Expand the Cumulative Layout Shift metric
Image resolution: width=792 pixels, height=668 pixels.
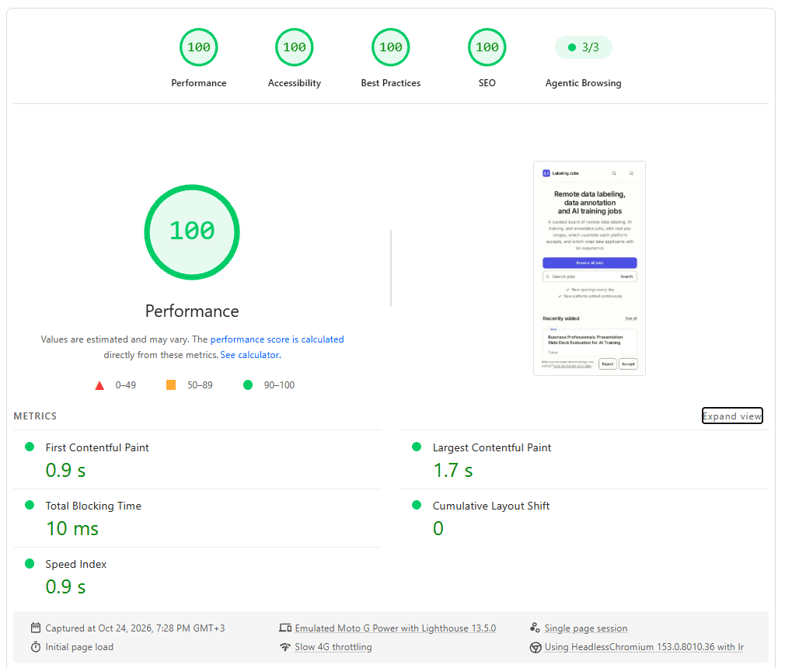coord(584,518)
